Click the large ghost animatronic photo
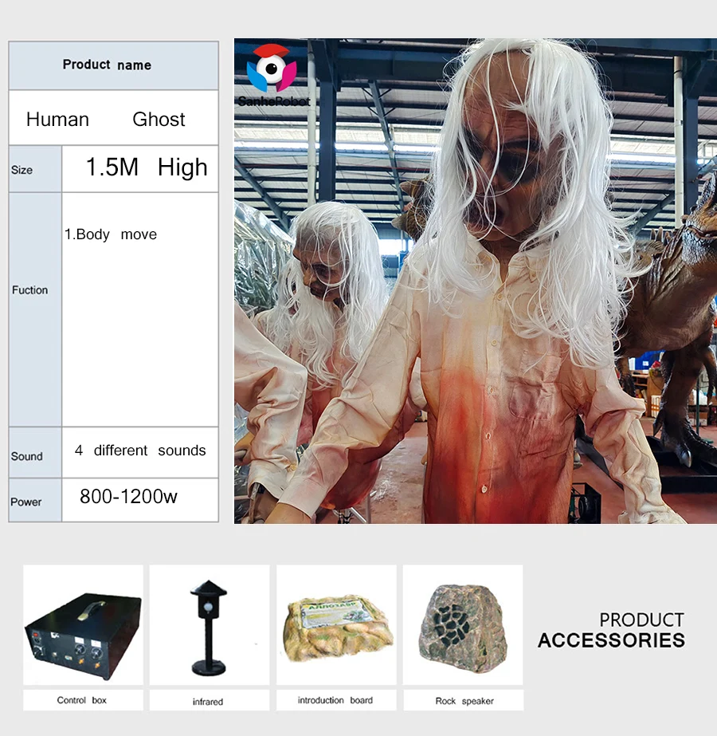Viewport: 717px width, 736px height. [x=476, y=281]
